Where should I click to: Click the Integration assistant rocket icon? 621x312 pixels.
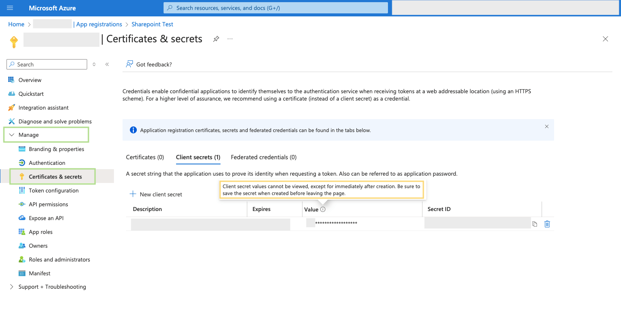point(11,107)
